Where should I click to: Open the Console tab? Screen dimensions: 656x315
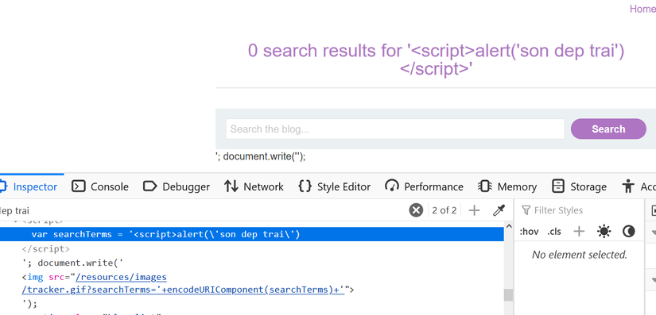pyautogui.click(x=100, y=186)
